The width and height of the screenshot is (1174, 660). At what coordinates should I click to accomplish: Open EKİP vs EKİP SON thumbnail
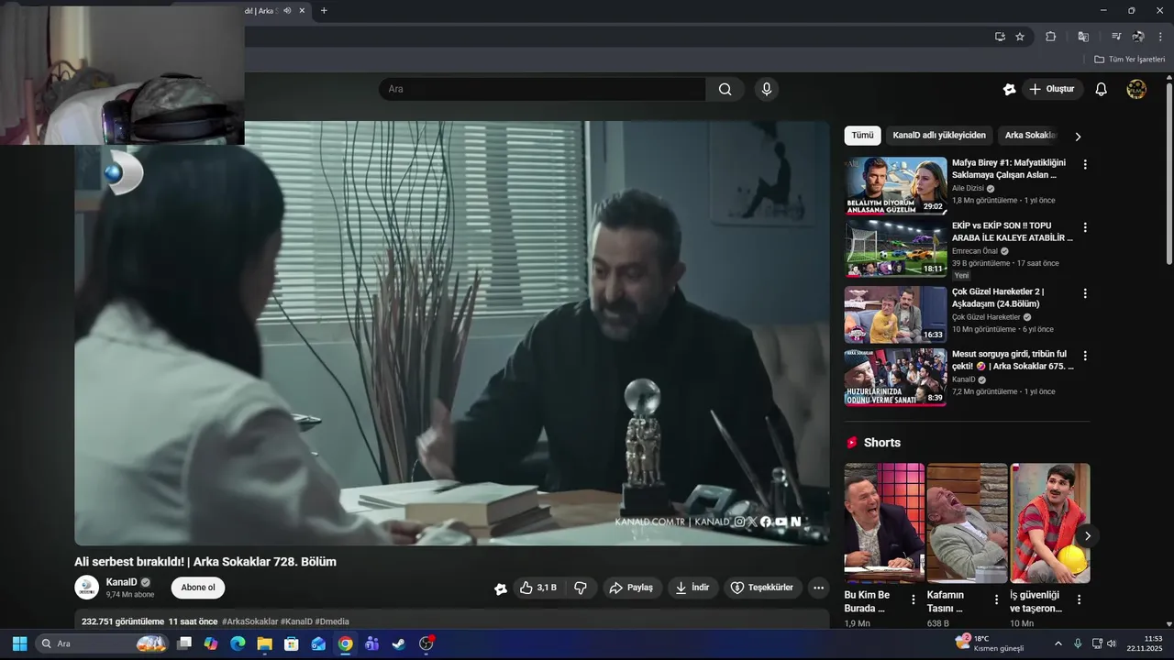[x=895, y=248]
